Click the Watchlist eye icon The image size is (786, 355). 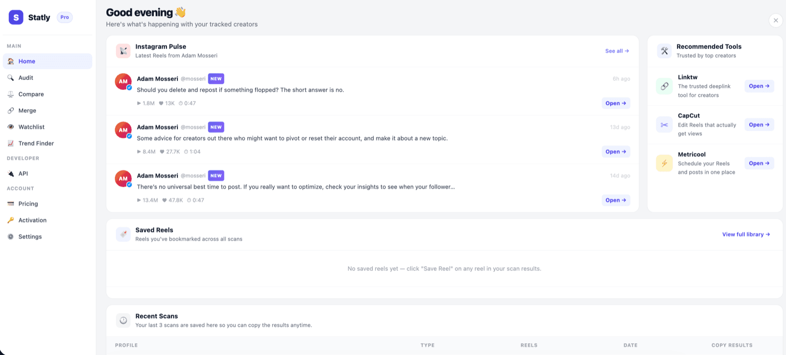coord(11,127)
